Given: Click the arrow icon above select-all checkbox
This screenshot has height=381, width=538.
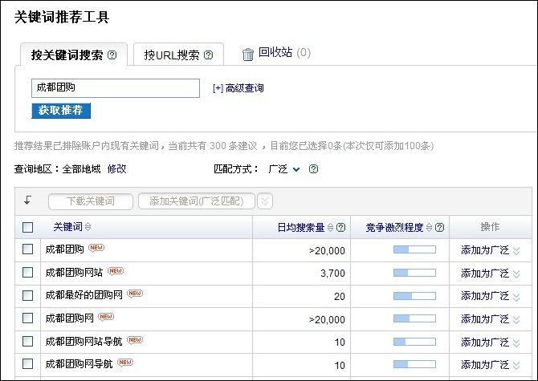Looking at the screenshot, I should (x=27, y=201).
